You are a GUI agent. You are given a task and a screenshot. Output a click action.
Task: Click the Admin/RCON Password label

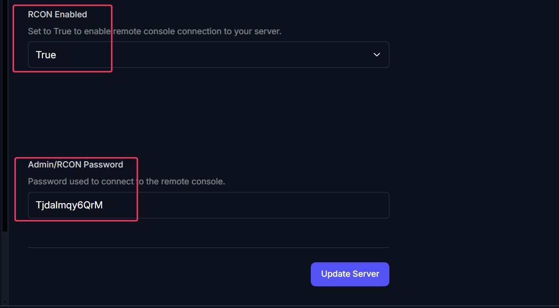point(75,164)
